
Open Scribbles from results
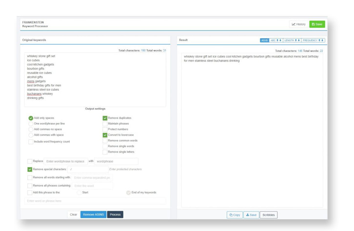tap(269, 215)
